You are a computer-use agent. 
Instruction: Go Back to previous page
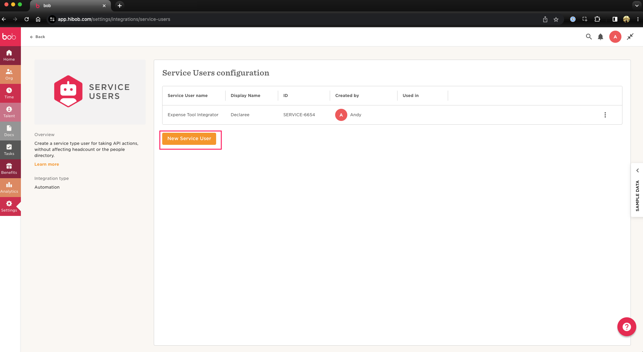(37, 37)
